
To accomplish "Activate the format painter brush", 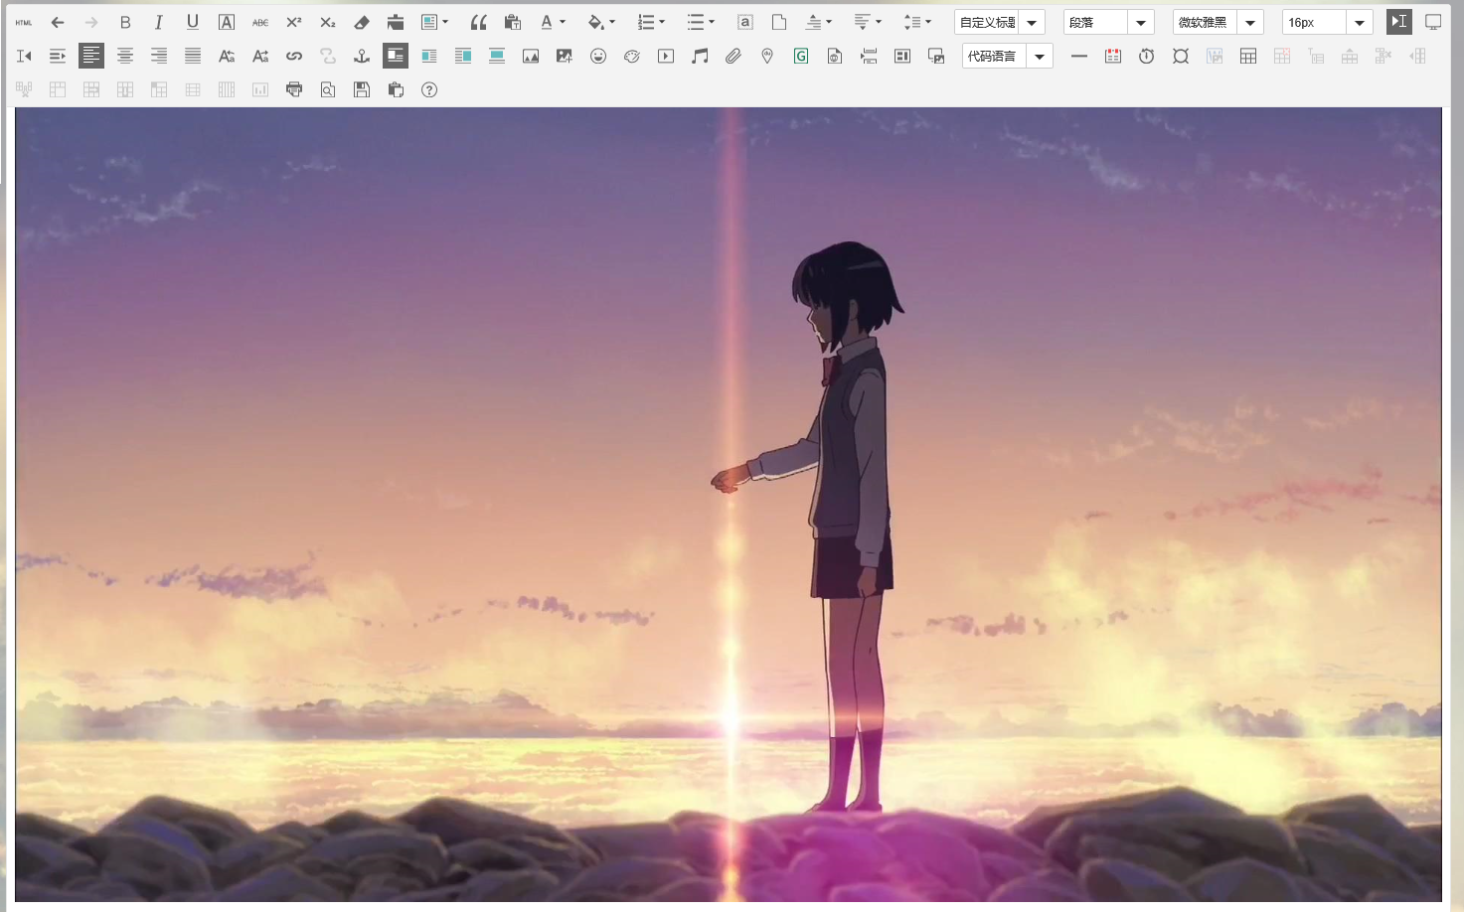I will 396,22.
